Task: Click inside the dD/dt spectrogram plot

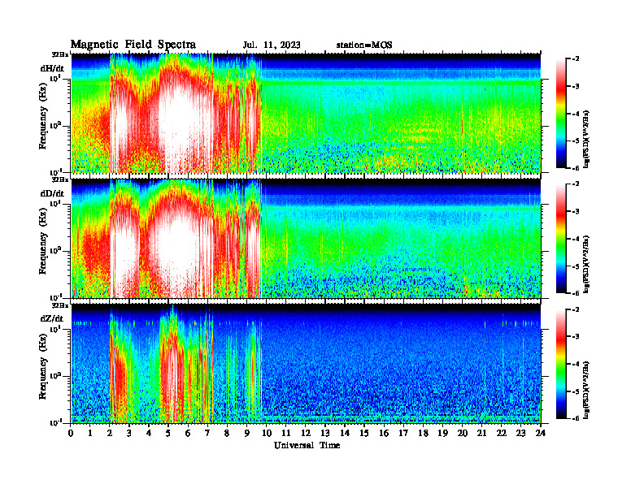Action: (x=306, y=239)
